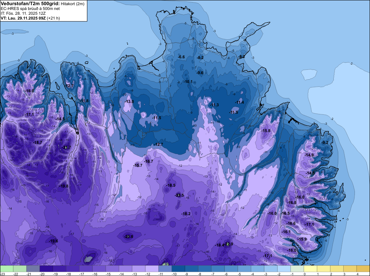370x276 pixels.
Task: Click the -15.7 temperature value on the map
Action: [138, 165]
